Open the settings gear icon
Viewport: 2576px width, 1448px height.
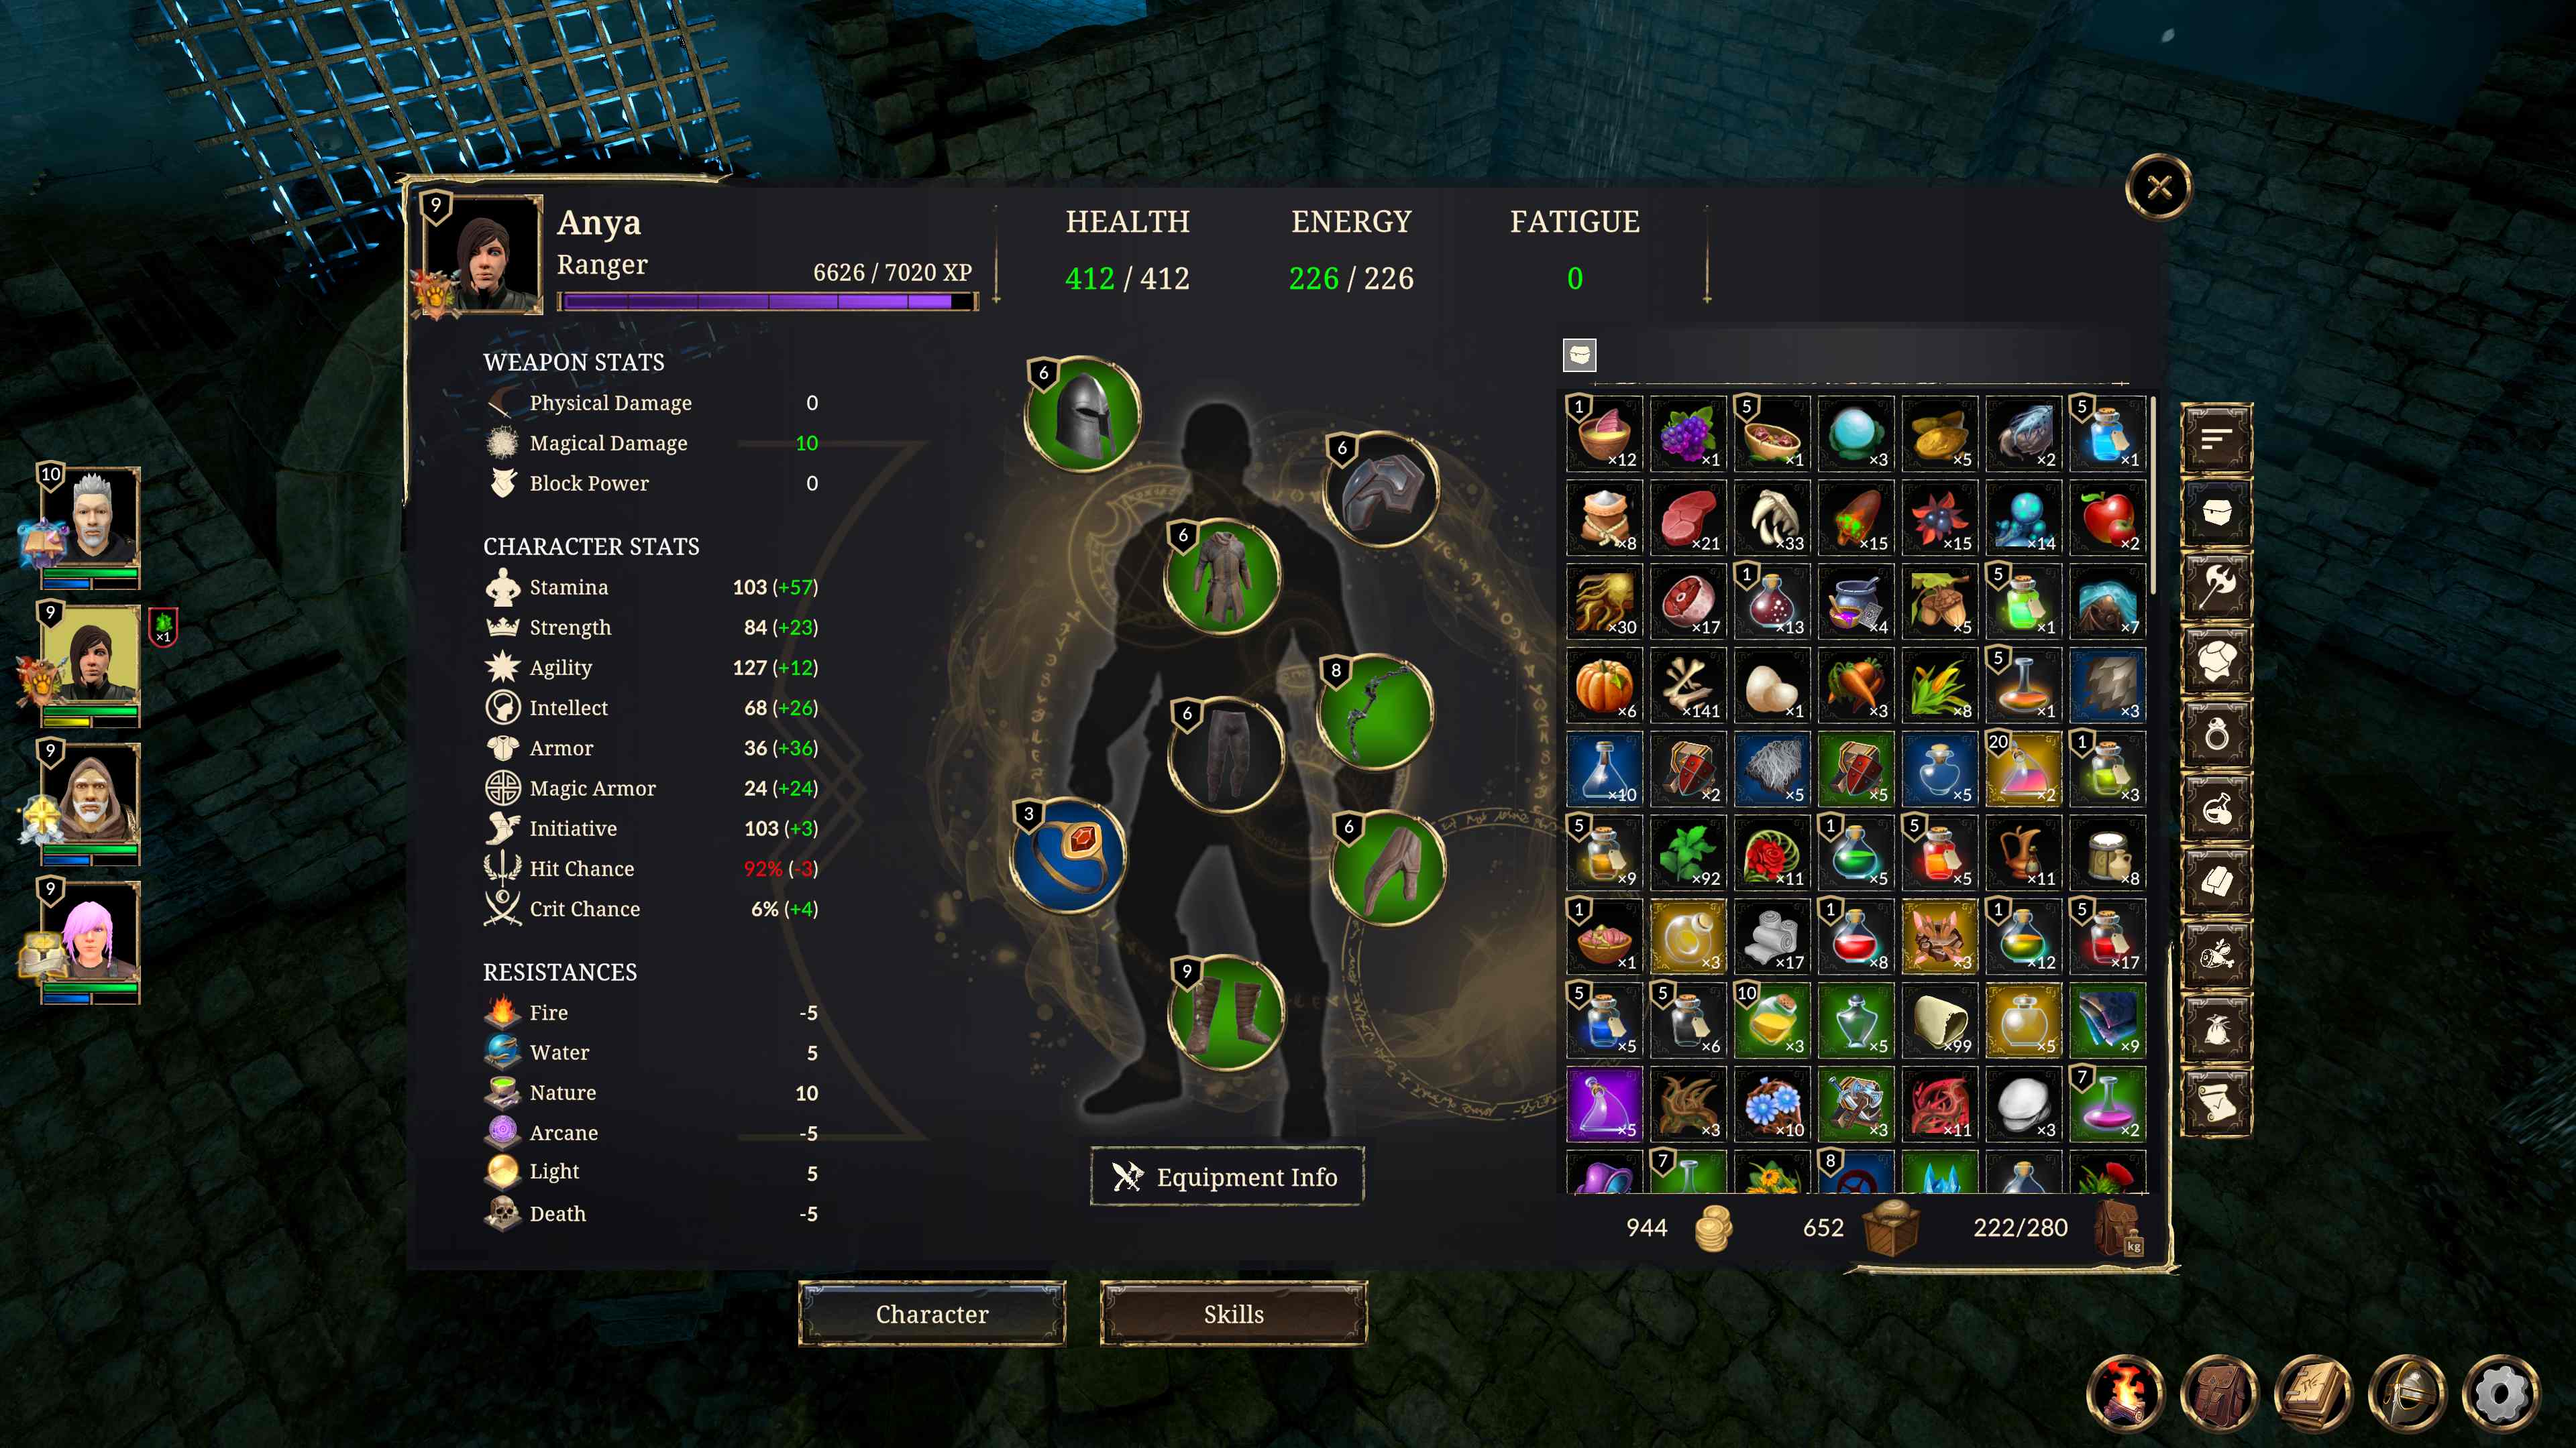coord(2500,1392)
